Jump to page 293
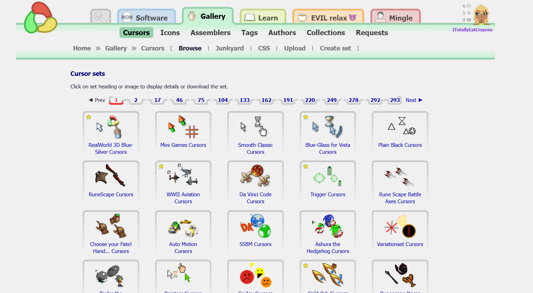 395,100
